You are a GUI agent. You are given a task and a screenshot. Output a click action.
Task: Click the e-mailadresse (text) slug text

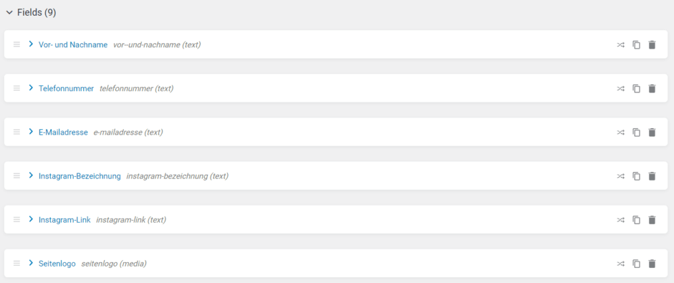click(128, 133)
